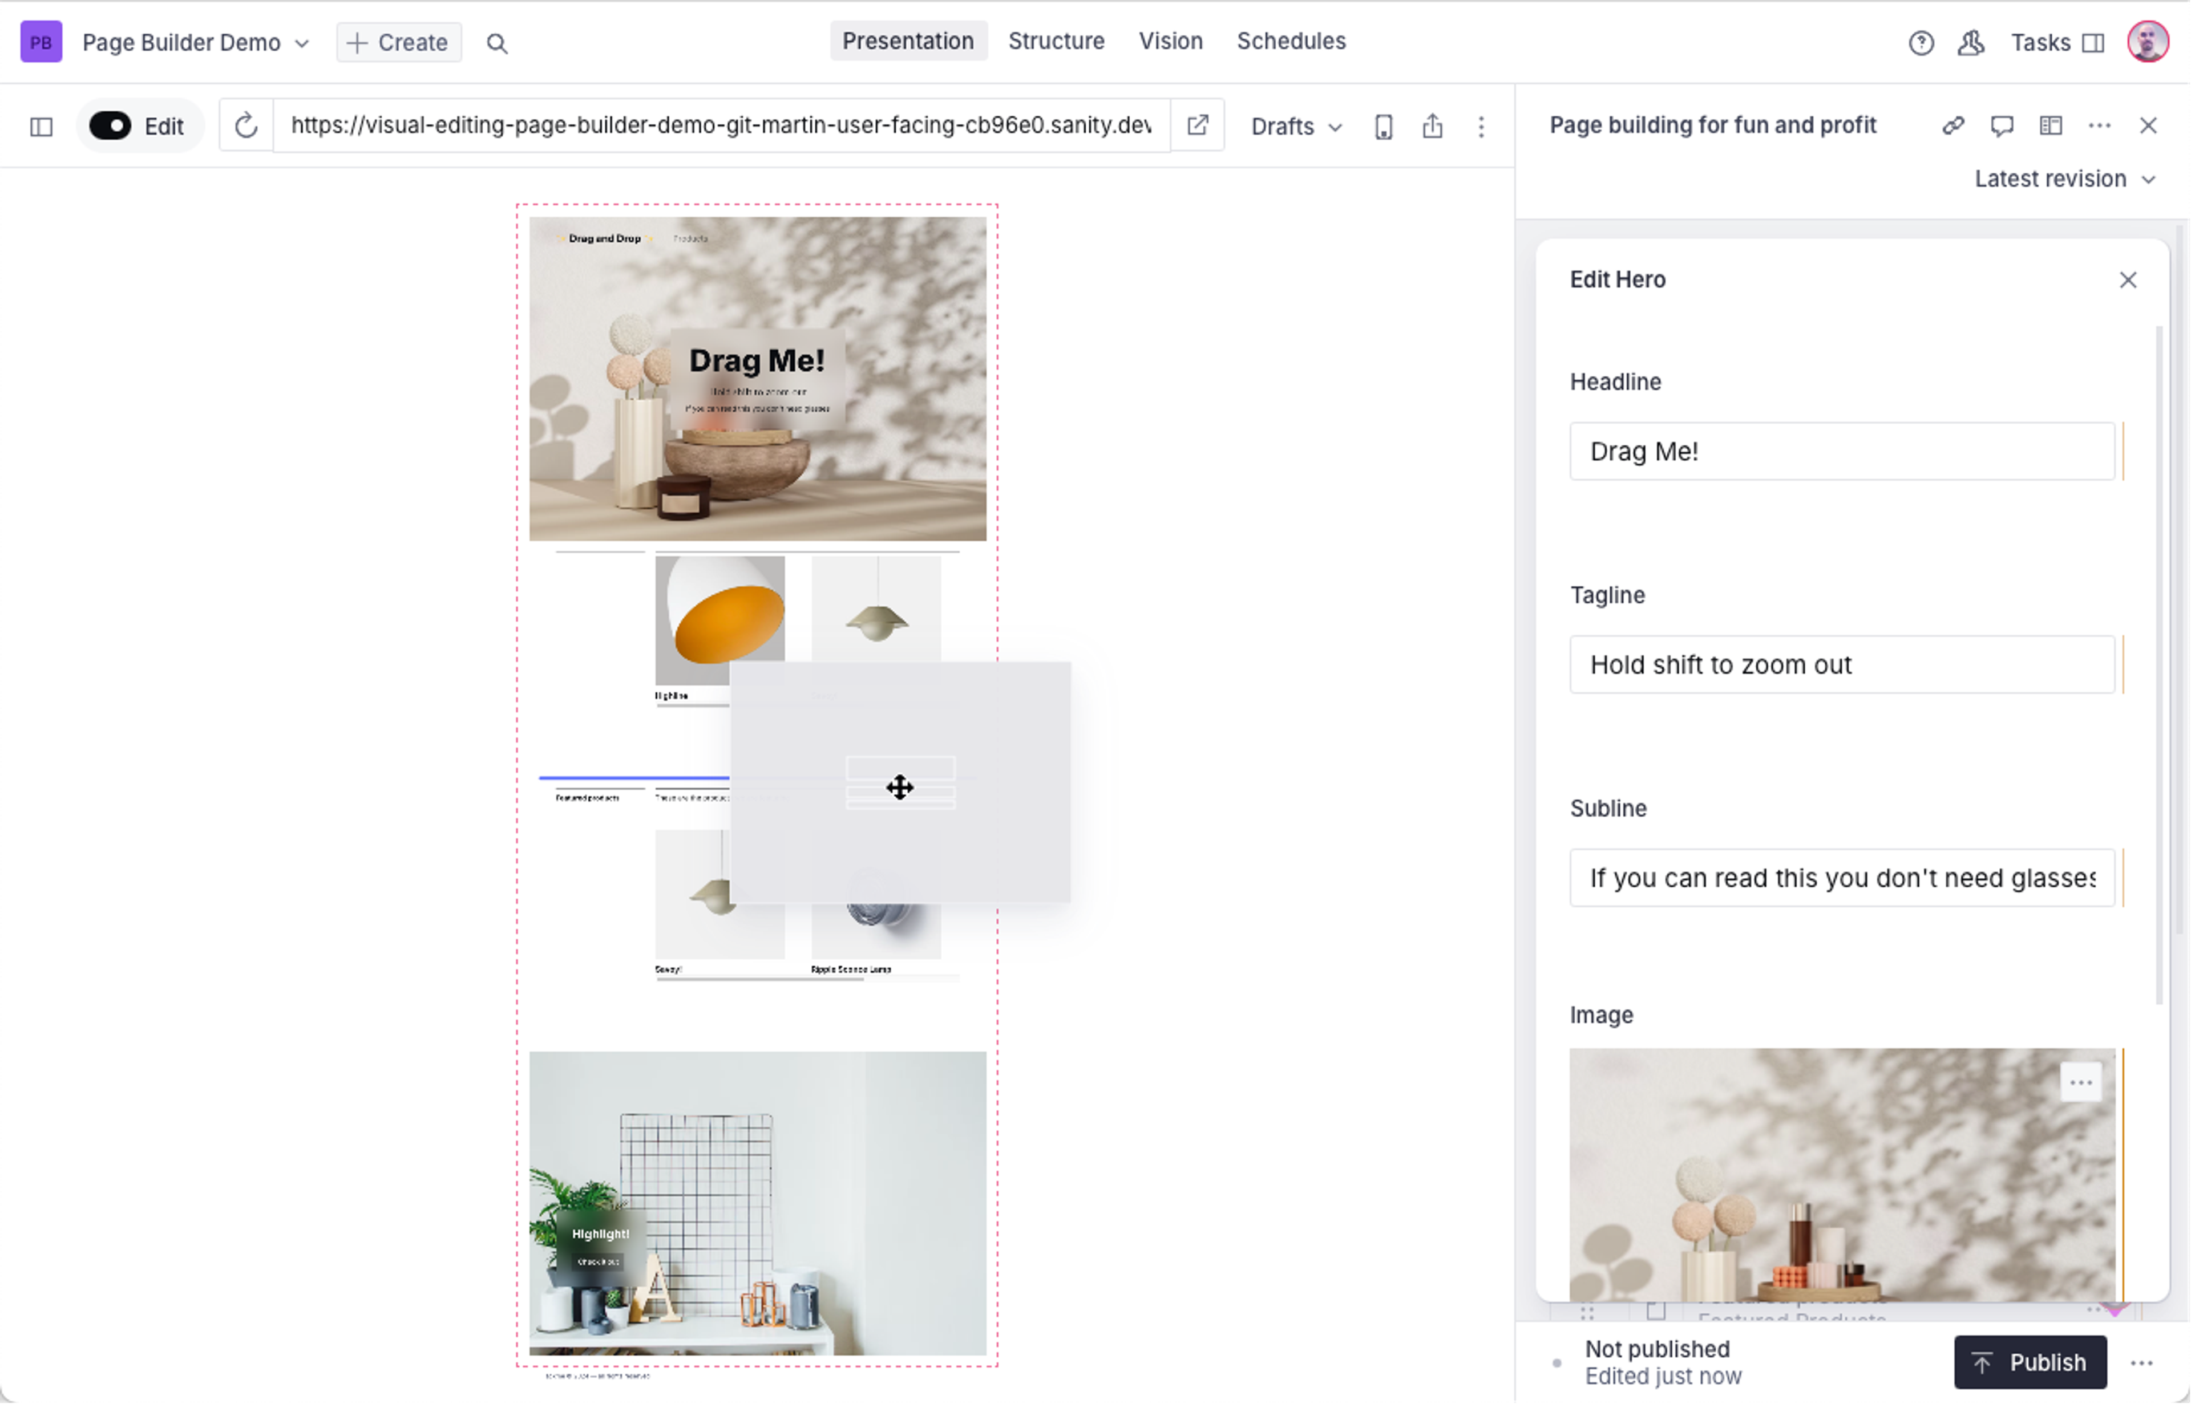Click the Publish button

pyautogui.click(x=2030, y=1362)
